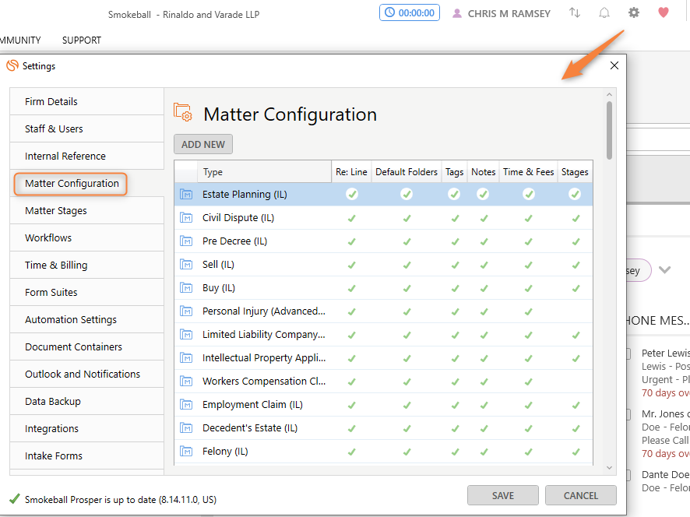Click the scroll down arrow in Matter Configuration
The image size is (690, 517).
[x=610, y=468]
